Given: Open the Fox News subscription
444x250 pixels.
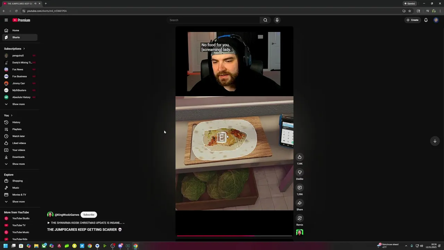Looking at the screenshot, I should (20, 69).
